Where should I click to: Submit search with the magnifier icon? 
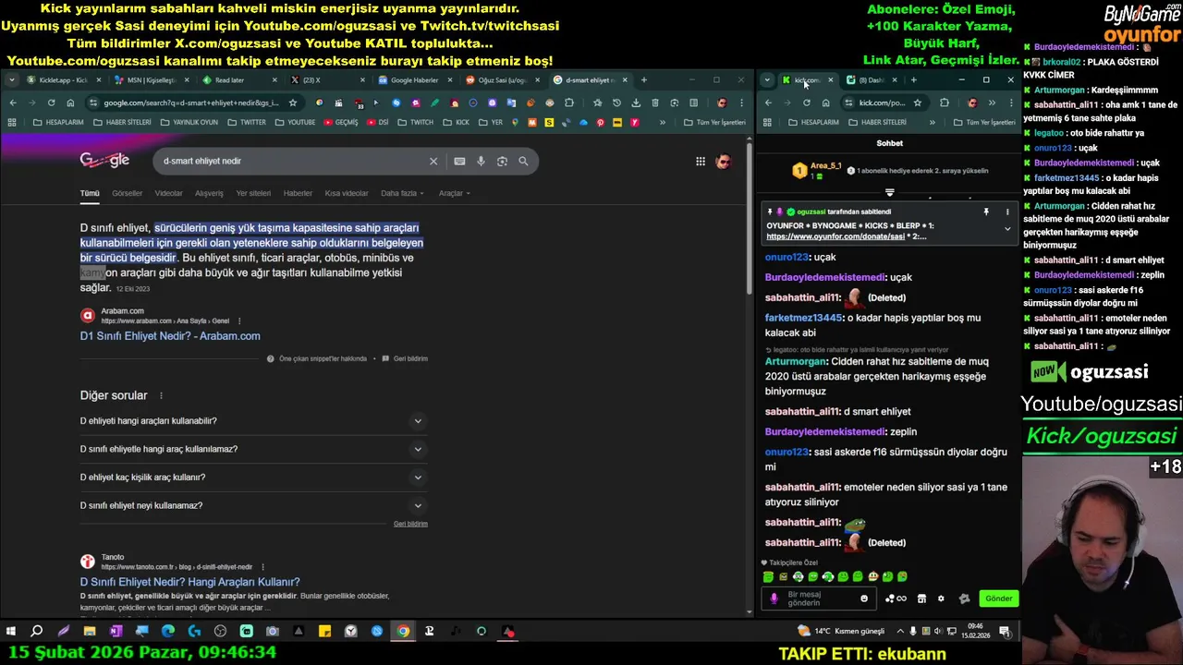(x=523, y=161)
